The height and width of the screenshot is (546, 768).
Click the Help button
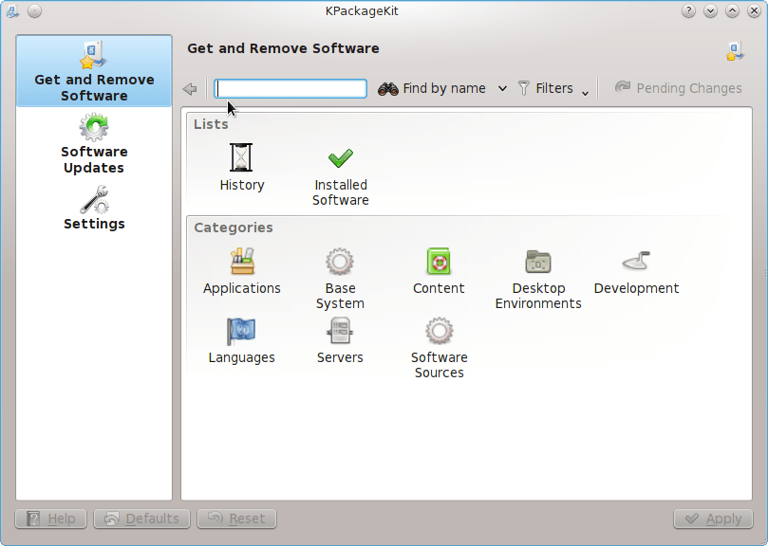click(51, 519)
